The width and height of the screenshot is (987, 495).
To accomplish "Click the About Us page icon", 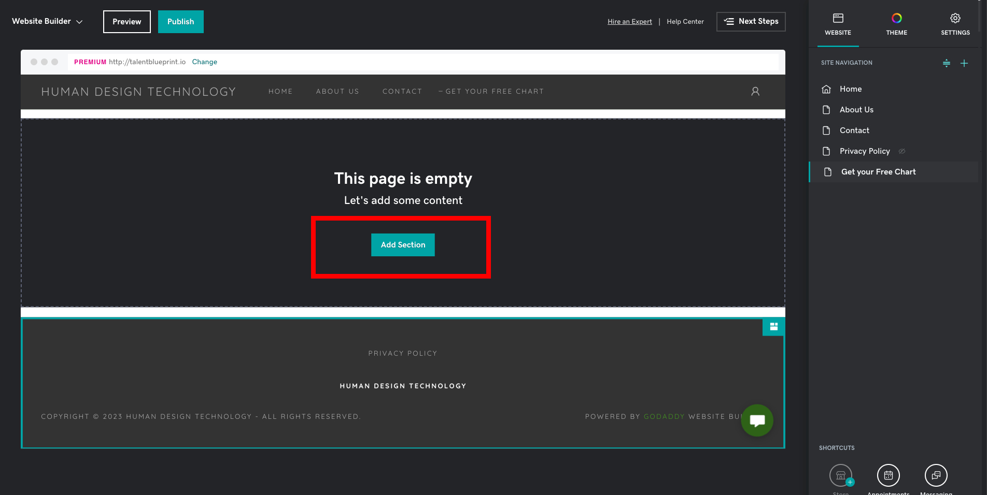I will [x=826, y=110].
